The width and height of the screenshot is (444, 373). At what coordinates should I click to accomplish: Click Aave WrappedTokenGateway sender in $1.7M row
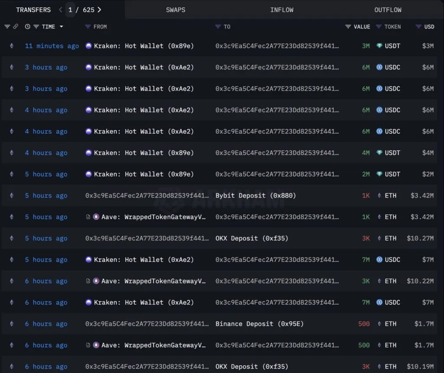(153, 345)
